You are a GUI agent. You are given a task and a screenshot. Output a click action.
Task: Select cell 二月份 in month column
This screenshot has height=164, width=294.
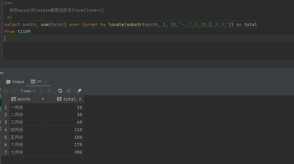[x=28, y=115]
